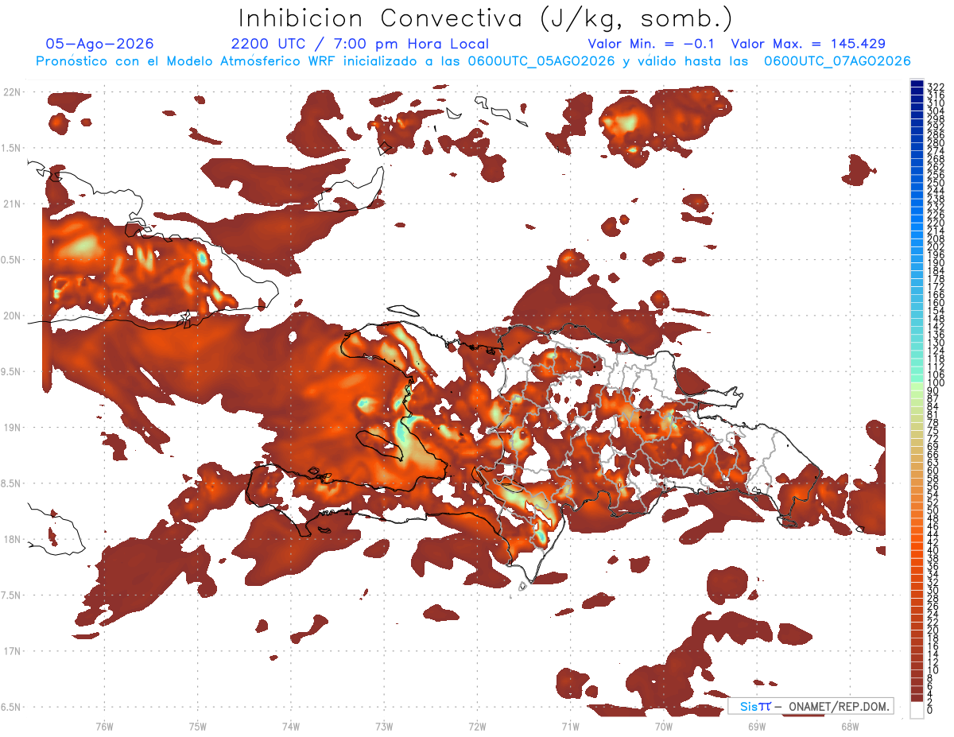The image size is (954, 737).
Task: Click the 20N latitude axis label
Action: click(x=13, y=316)
